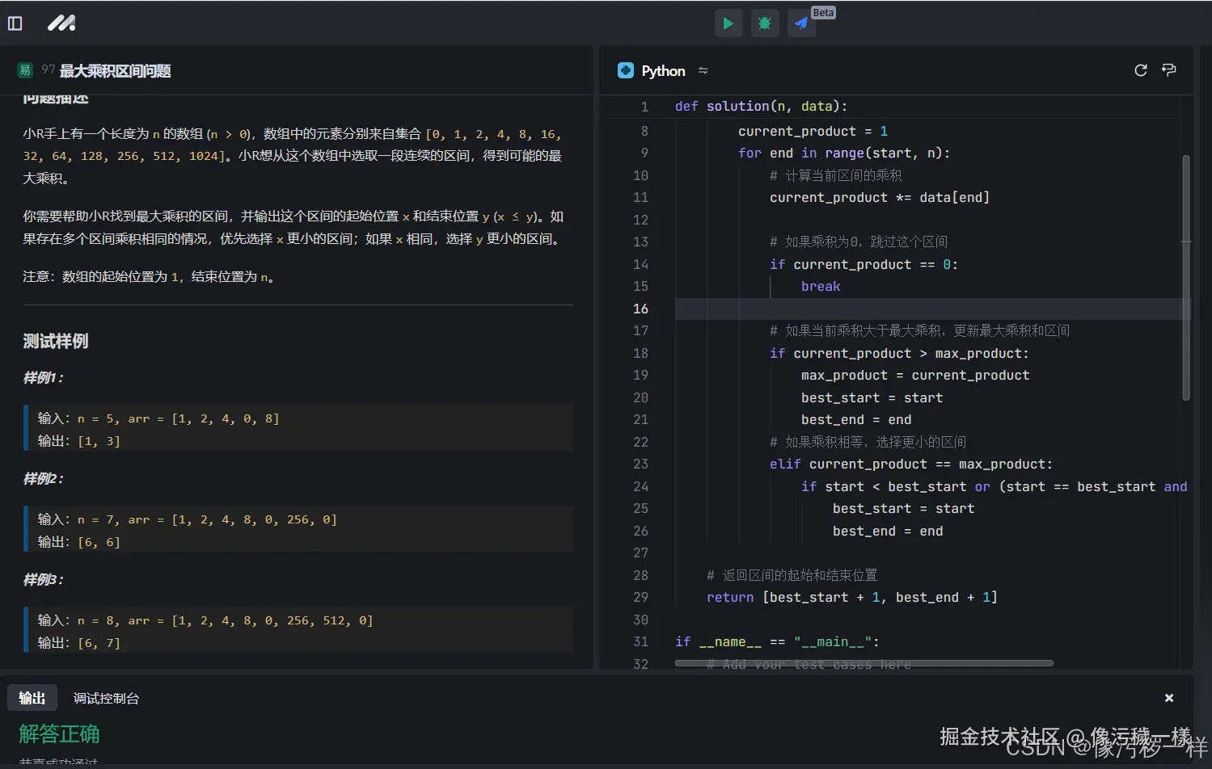Switch to the 输出 tab

[32, 698]
